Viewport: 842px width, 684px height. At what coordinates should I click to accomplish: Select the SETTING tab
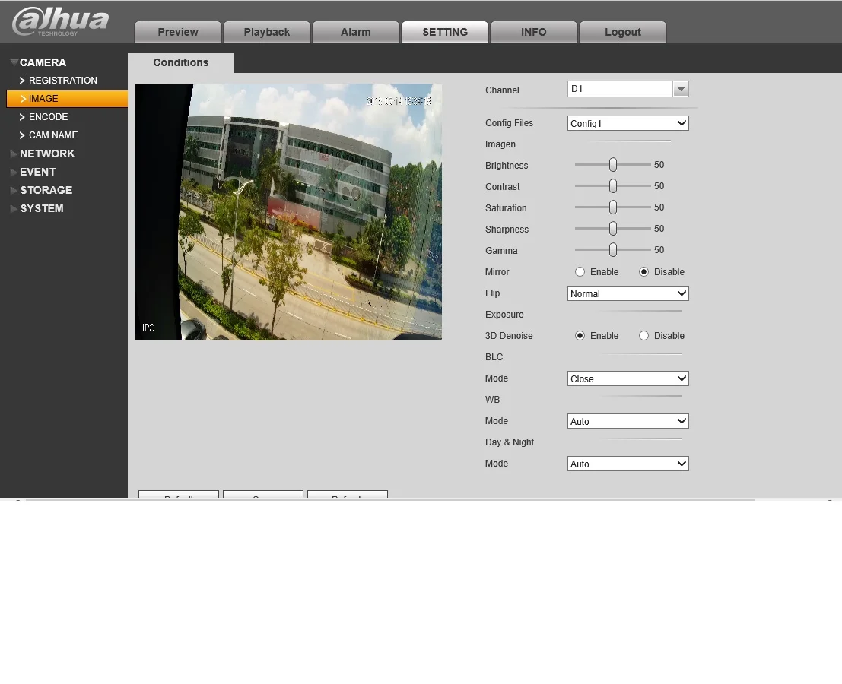pyautogui.click(x=445, y=32)
